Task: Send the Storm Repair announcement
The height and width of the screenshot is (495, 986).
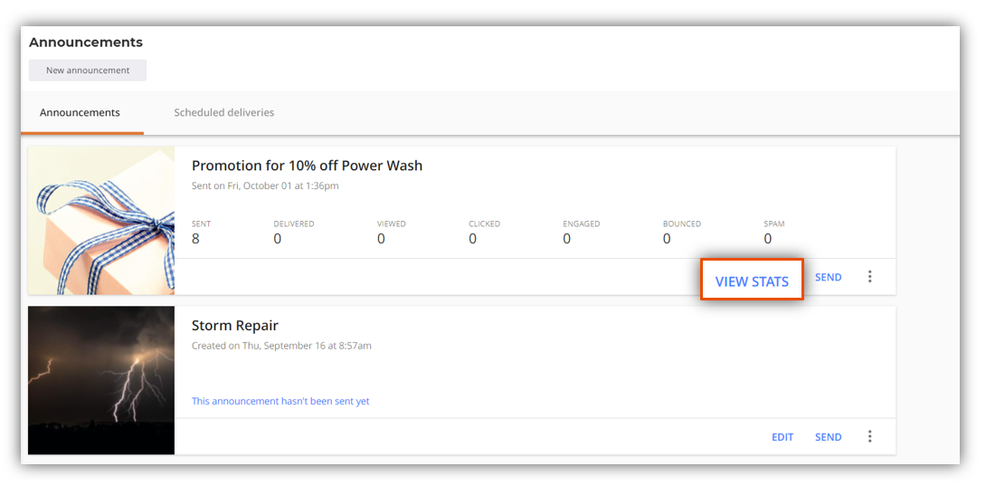Action: [x=829, y=437]
